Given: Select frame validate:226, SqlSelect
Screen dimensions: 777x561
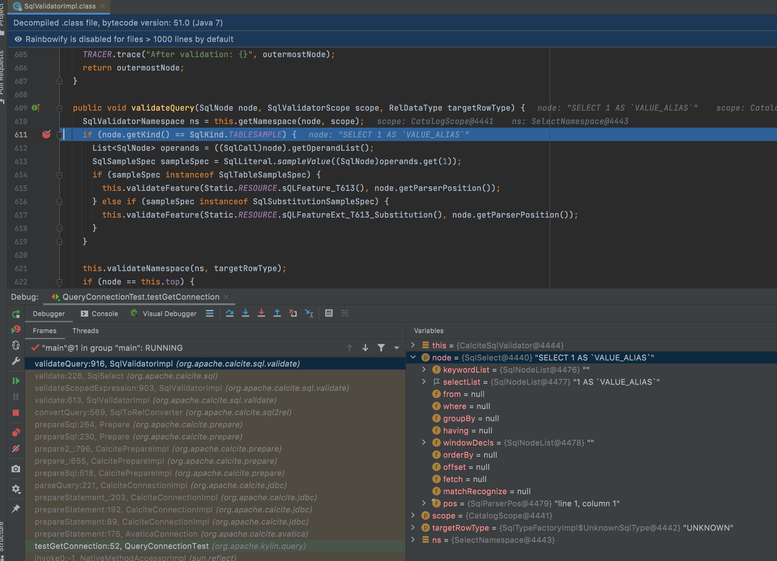Looking at the screenshot, I should 215,376.
